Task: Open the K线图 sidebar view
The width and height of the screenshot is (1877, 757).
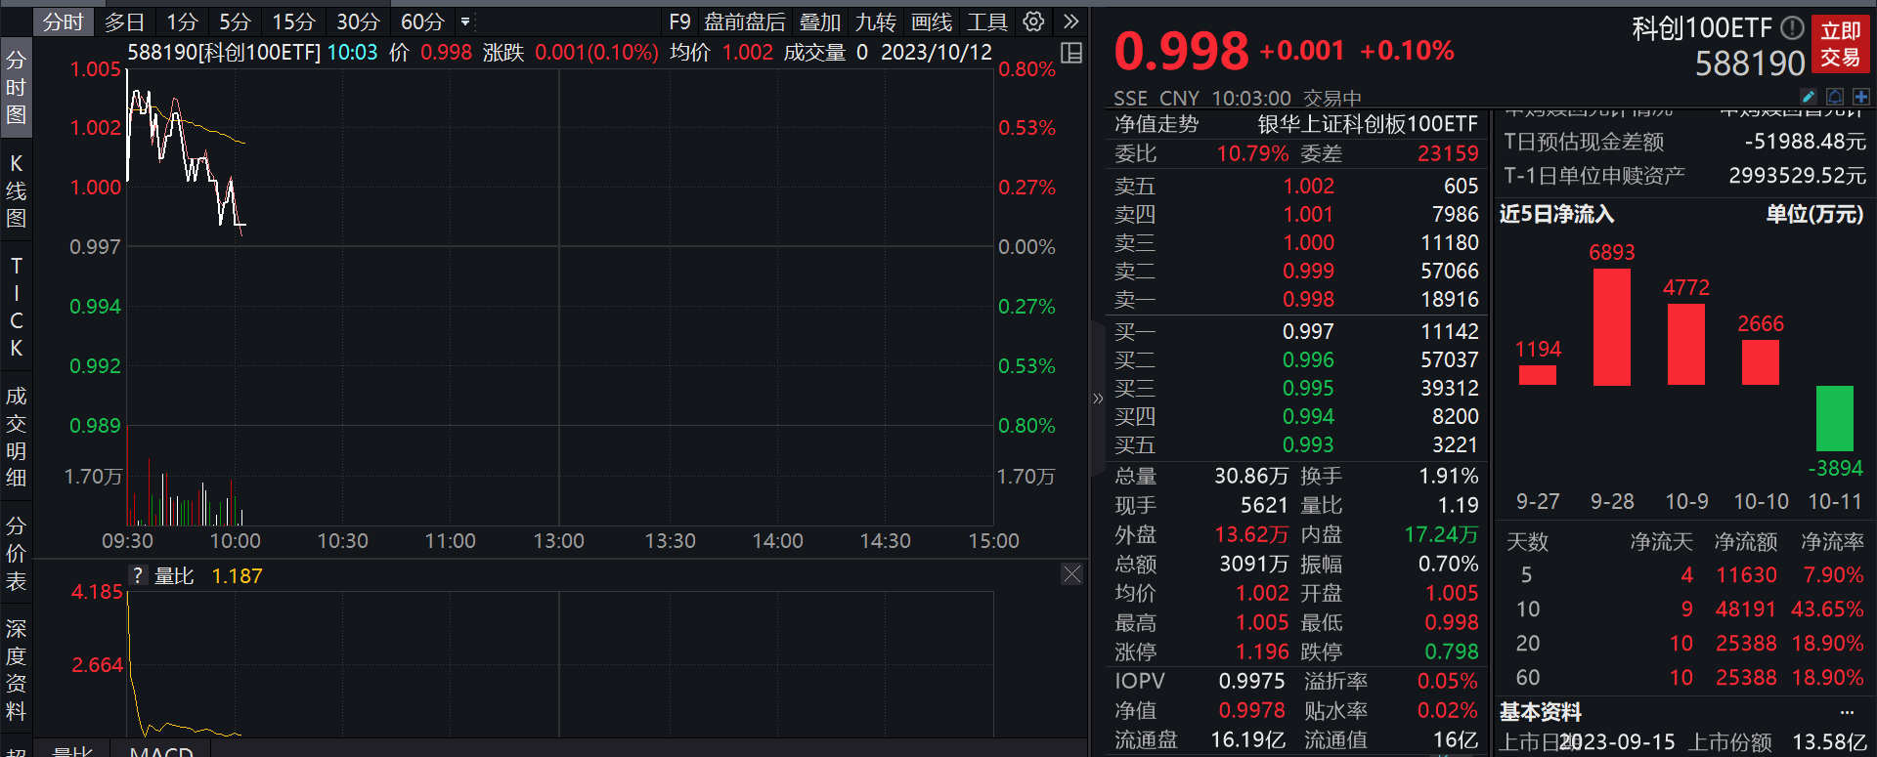Action: pyautogui.click(x=16, y=190)
